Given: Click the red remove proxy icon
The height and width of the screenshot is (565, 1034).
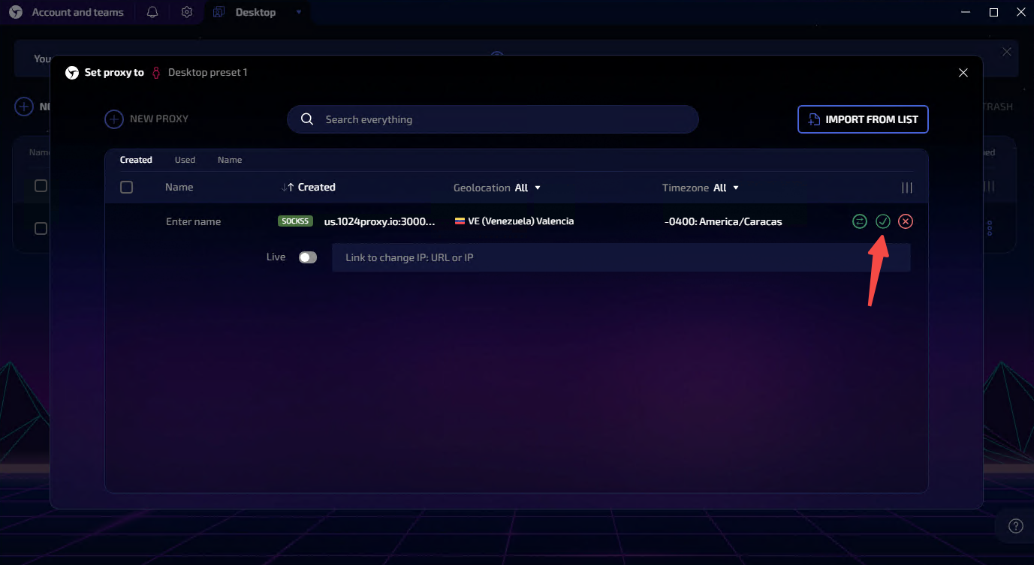Looking at the screenshot, I should (906, 221).
